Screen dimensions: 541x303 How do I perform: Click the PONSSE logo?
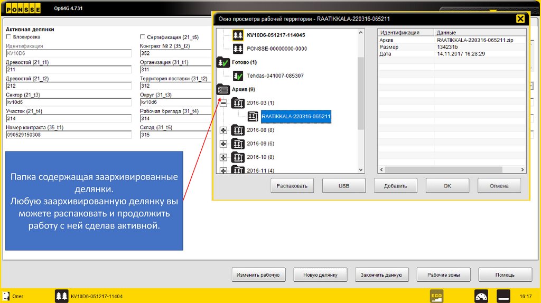tap(23, 8)
